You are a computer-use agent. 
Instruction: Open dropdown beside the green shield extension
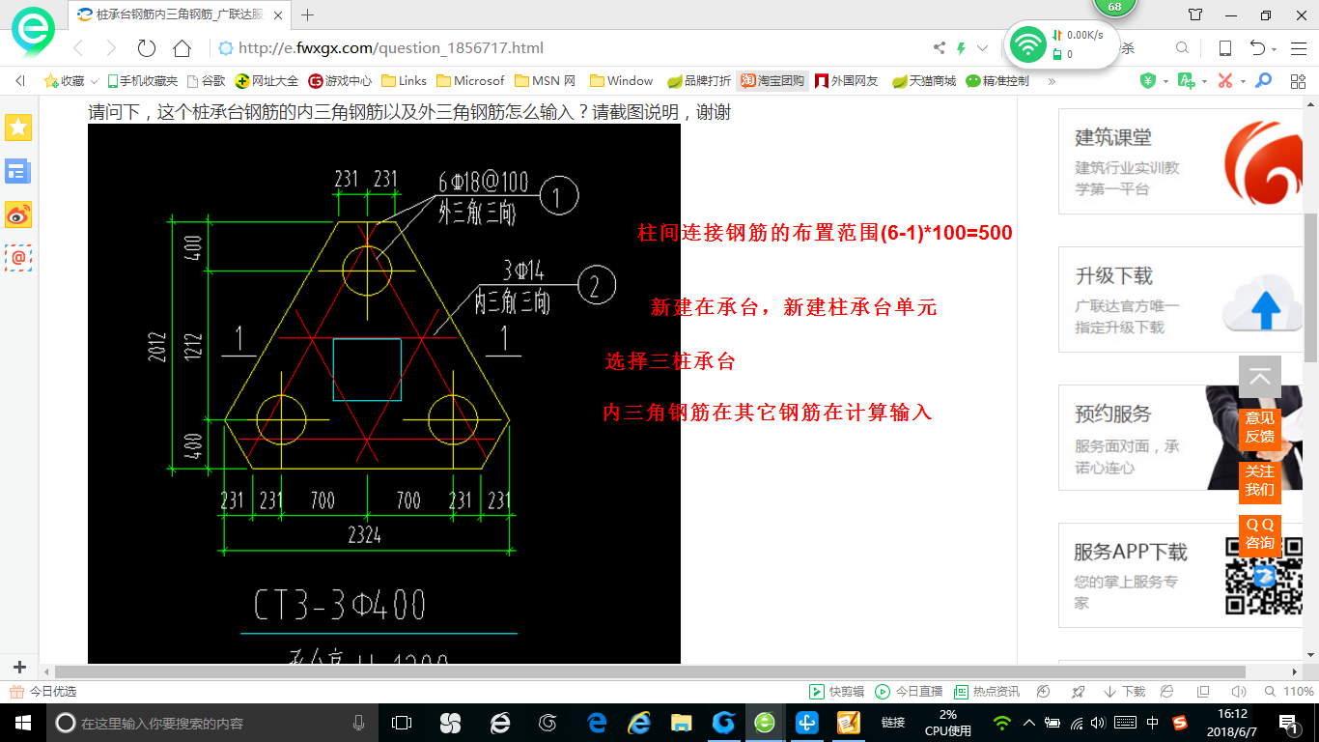tap(1165, 82)
